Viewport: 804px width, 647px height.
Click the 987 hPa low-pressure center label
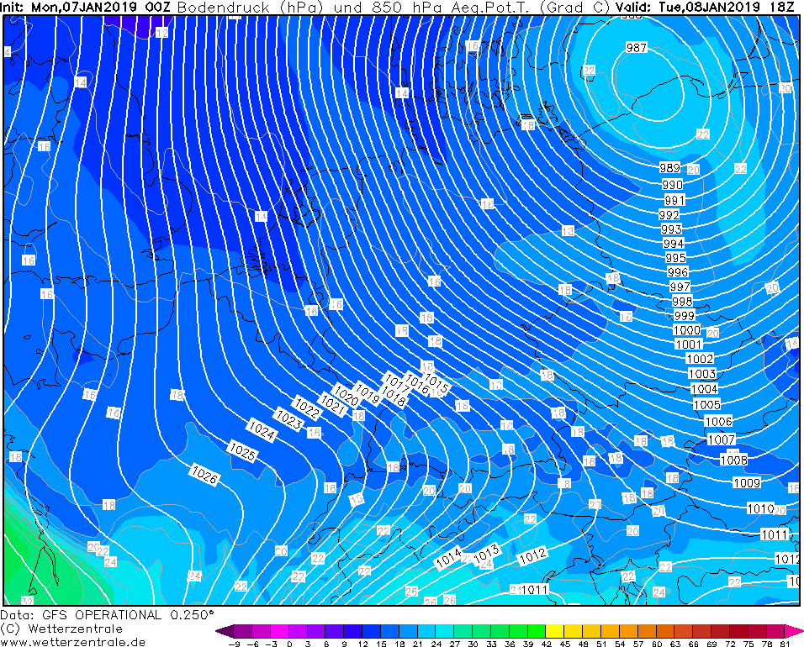click(637, 48)
